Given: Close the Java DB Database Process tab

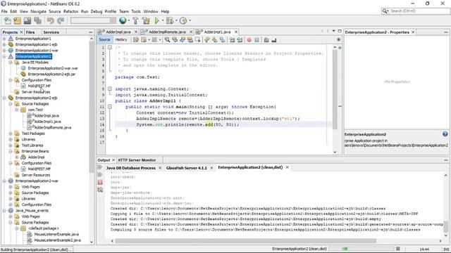Looking at the screenshot, I should coord(160,168).
